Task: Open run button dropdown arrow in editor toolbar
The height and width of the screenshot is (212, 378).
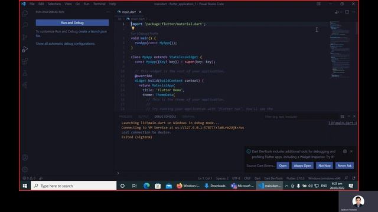Action: (341, 12)
